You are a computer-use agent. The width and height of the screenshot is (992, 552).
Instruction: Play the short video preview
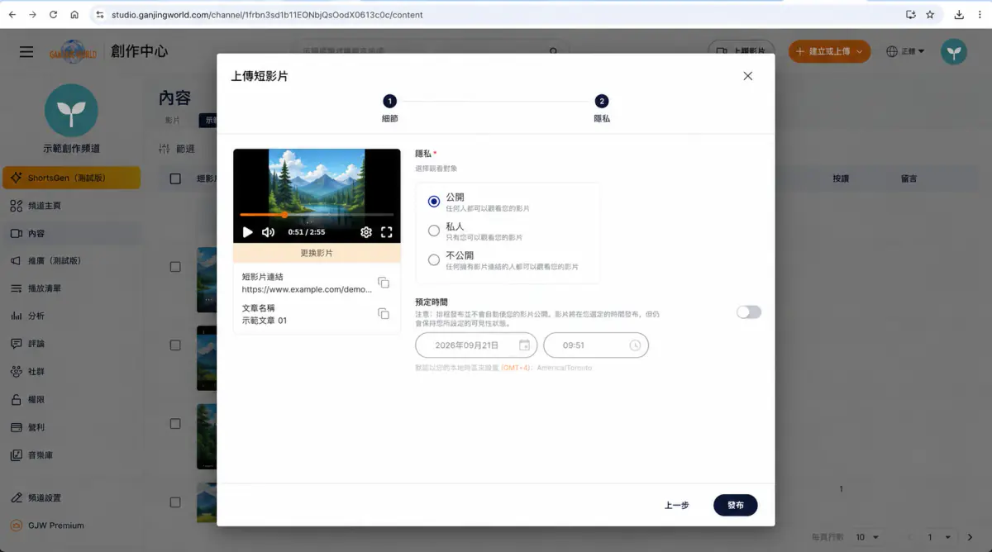tap(248, 233)
